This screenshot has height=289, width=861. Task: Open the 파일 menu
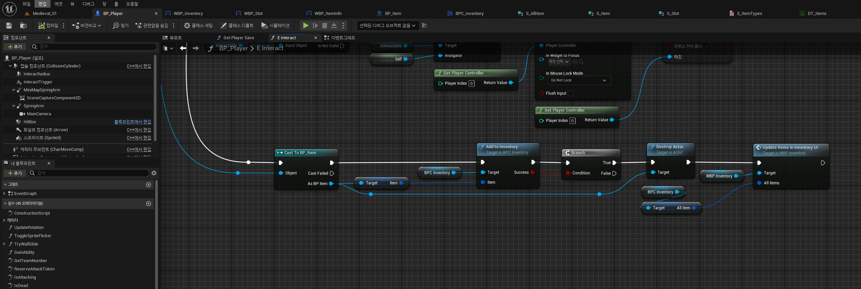(x=26, y=4)
